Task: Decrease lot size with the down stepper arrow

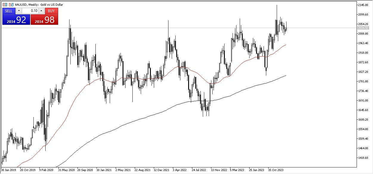Action: (x=19, y=11)
